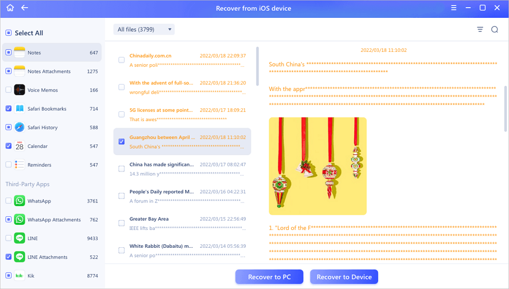
Task: Click the LINE app icon
Action: pos(19,238)
